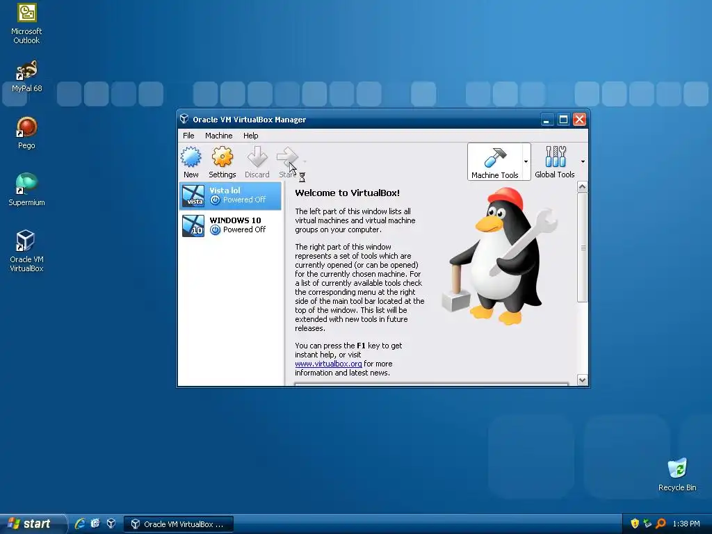Click the 1:38 PM clock
The image size is (712, 534).
click(686, 524)
